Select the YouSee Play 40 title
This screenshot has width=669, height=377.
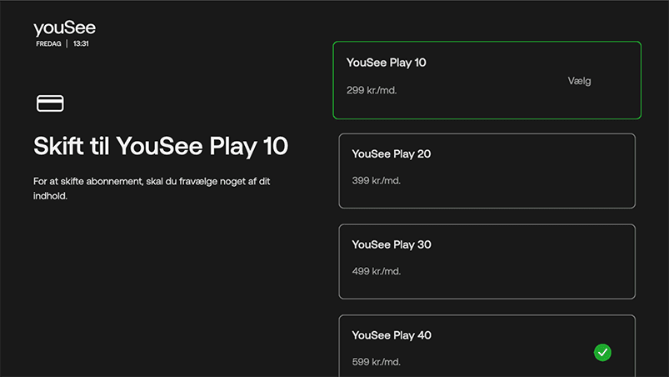click(391, 335)
